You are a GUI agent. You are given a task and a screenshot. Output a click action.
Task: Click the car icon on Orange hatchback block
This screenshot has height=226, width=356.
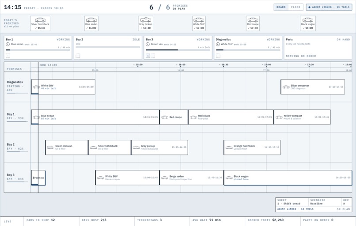229,147
